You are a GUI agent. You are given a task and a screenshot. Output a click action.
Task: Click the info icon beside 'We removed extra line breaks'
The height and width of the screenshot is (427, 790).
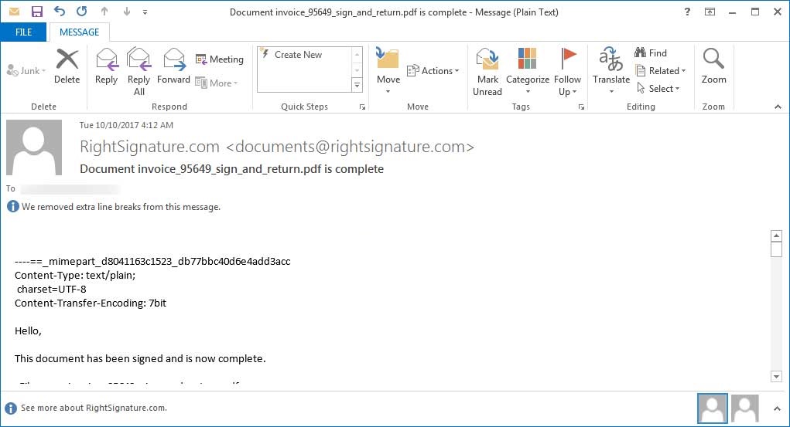coord(12,207)
